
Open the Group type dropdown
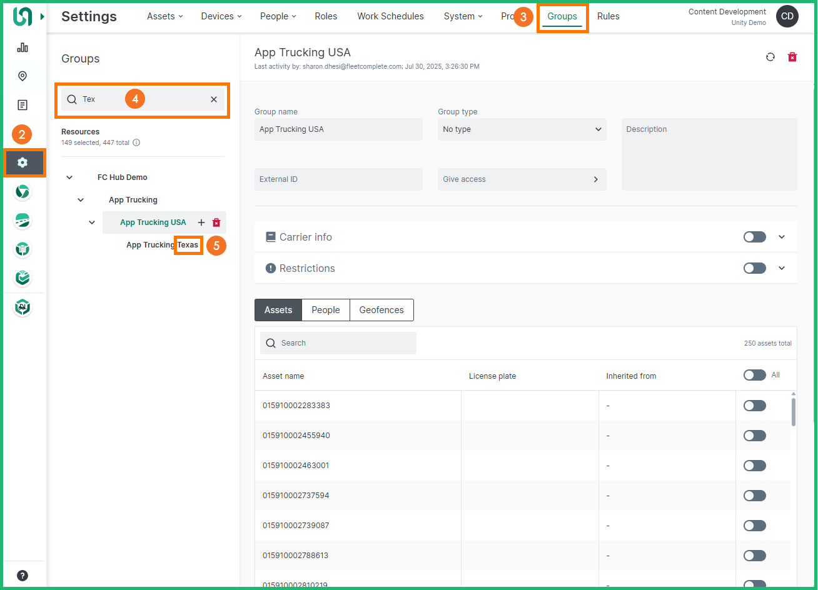pyautogui.click(x=522, y=129)
